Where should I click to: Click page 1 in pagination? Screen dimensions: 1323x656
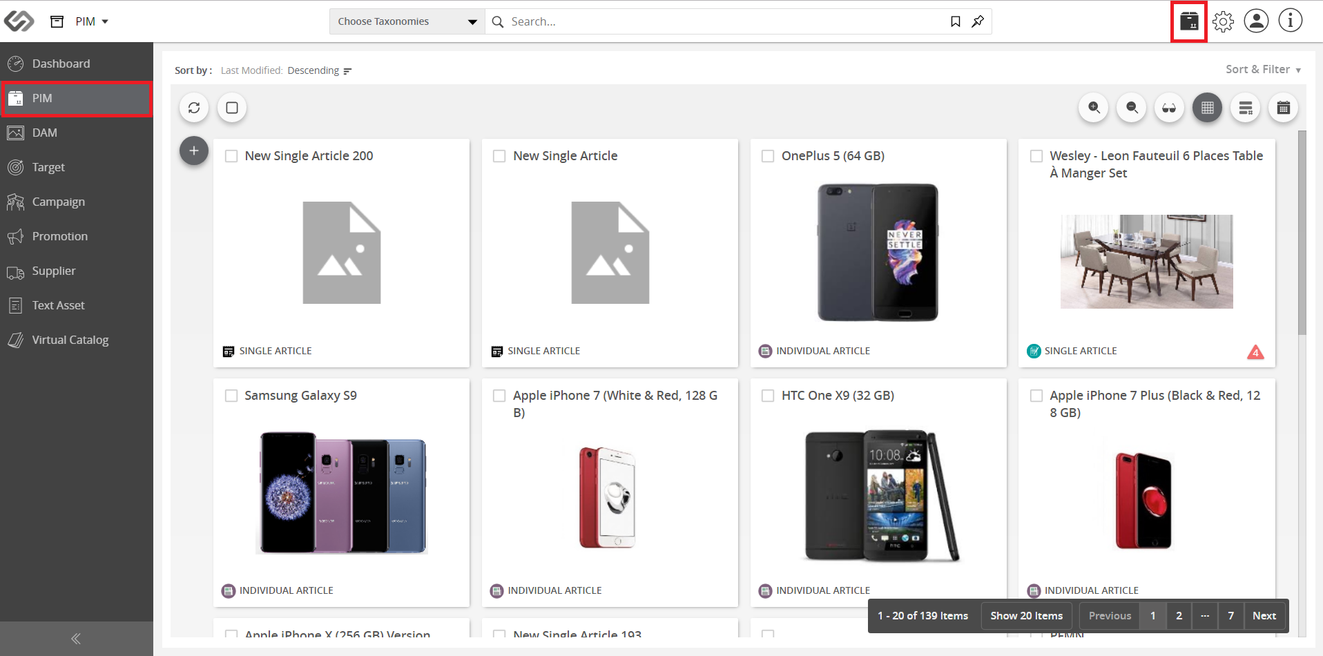pyautogui.click(x=1152, y=616)
